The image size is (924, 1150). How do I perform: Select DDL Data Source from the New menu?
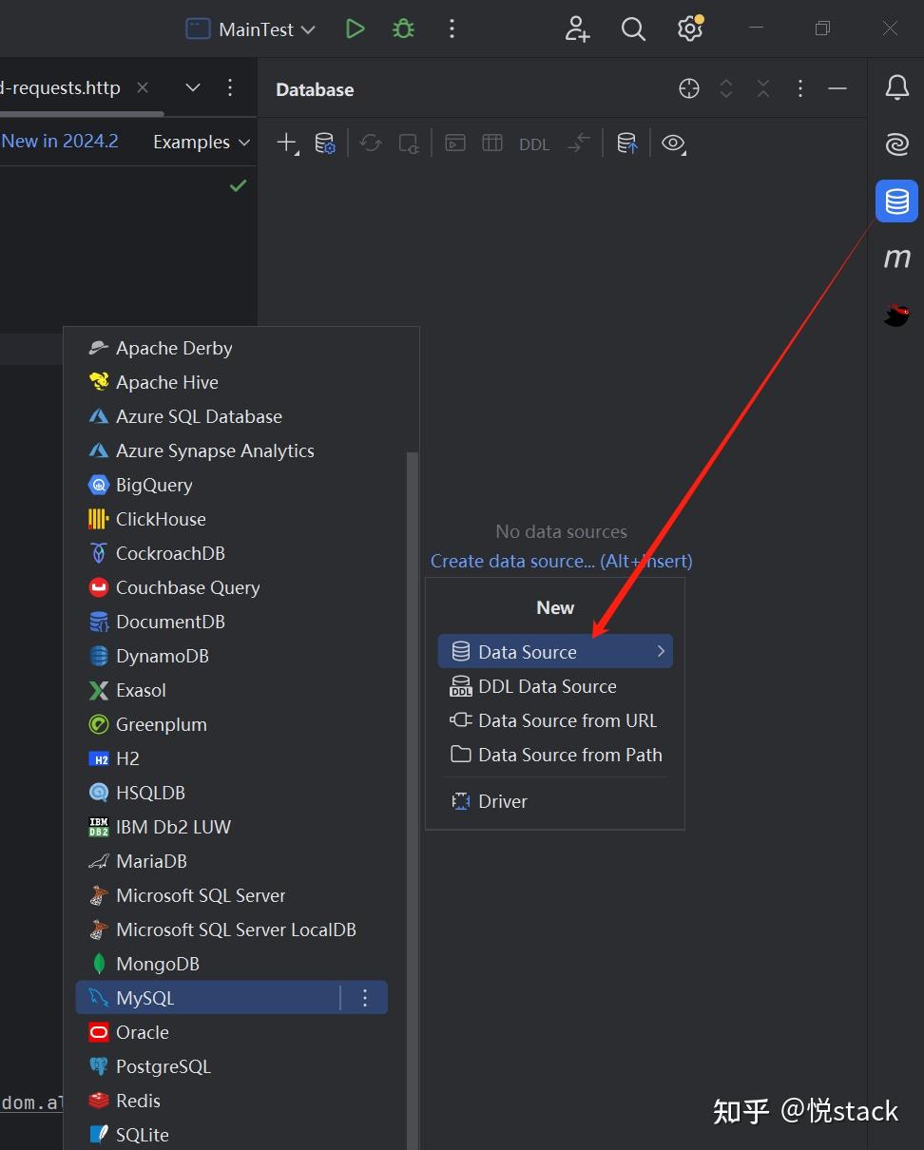click(545, 685)
